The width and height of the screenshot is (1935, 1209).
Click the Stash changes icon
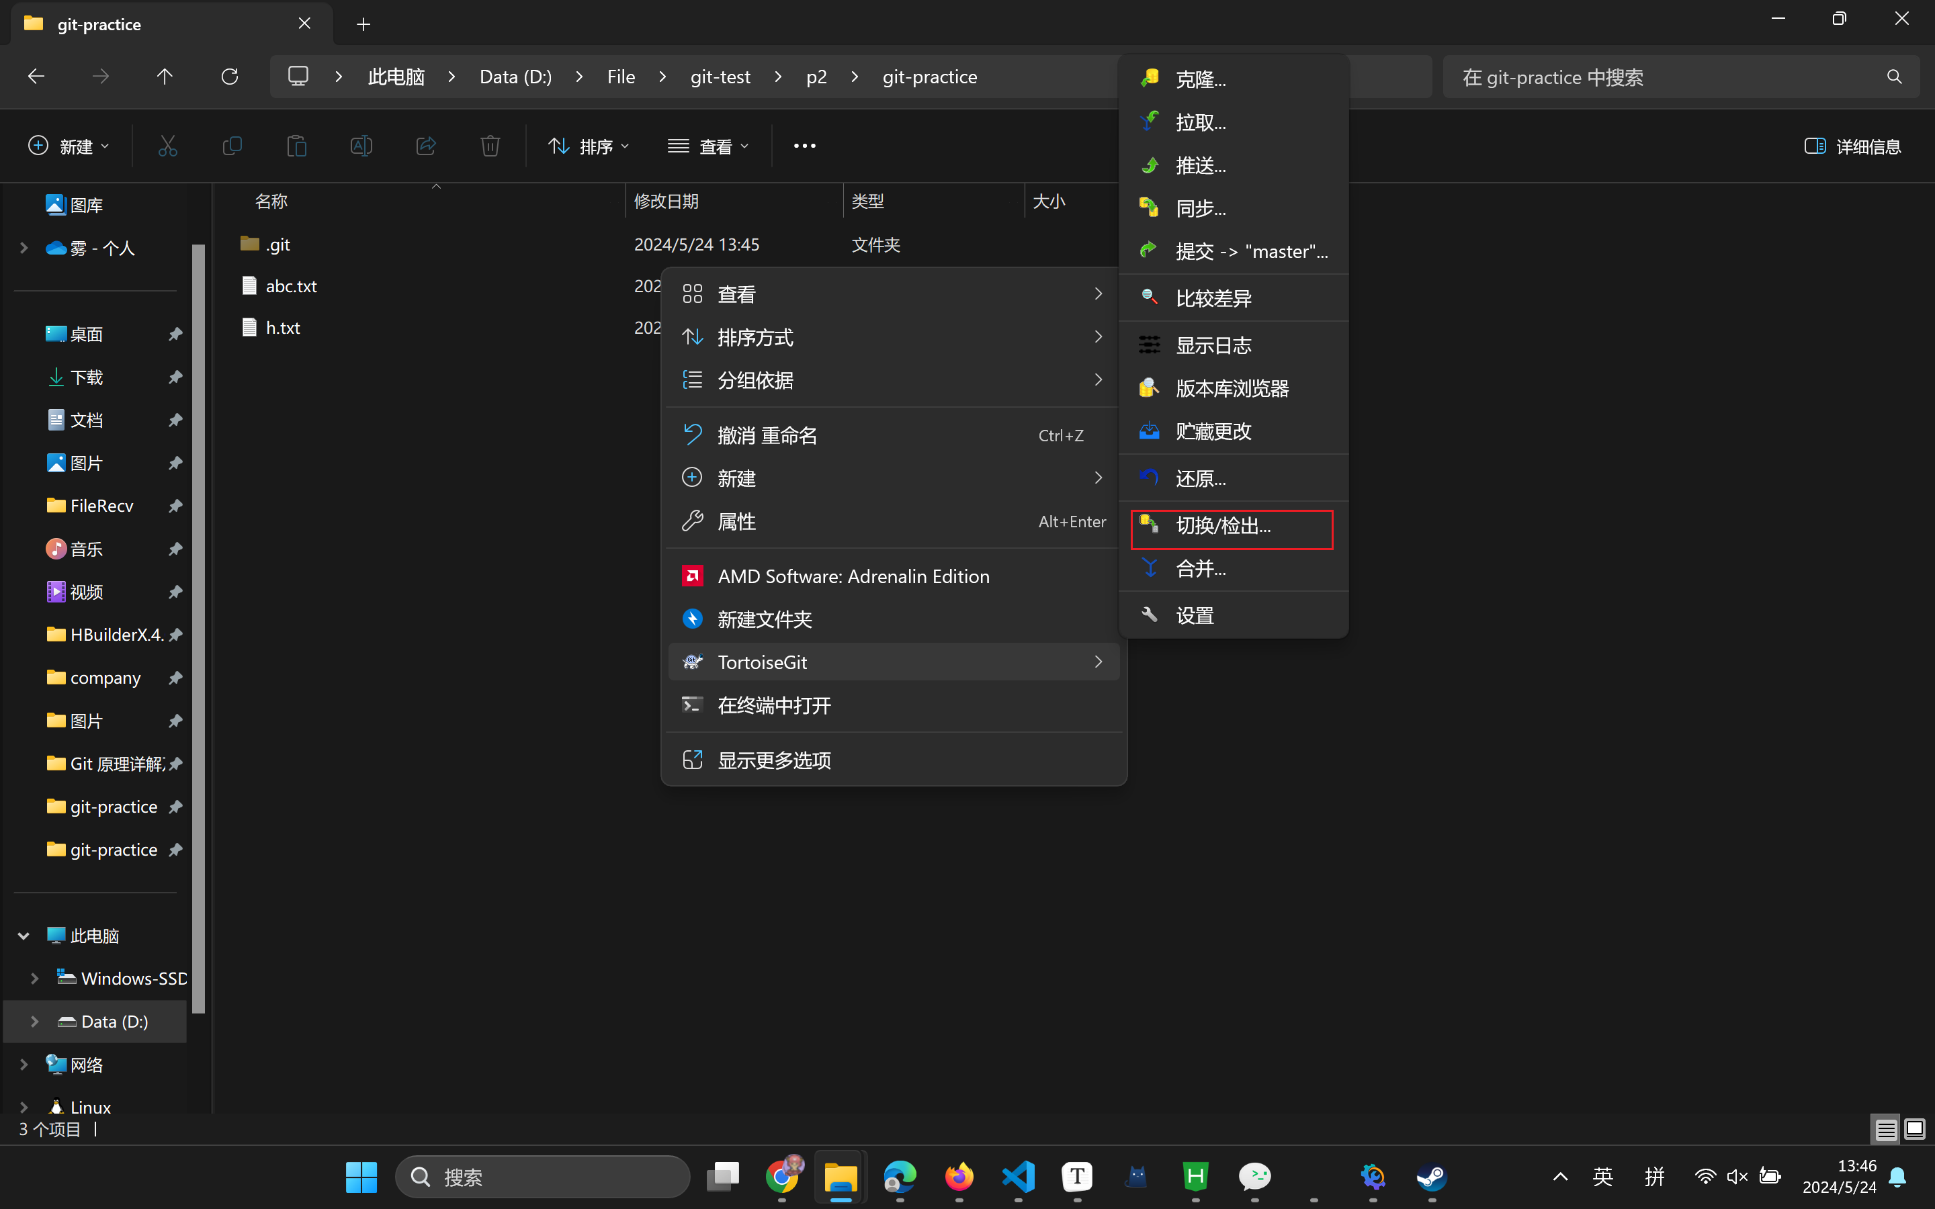pyautogui.click(x=1149, y=431)
